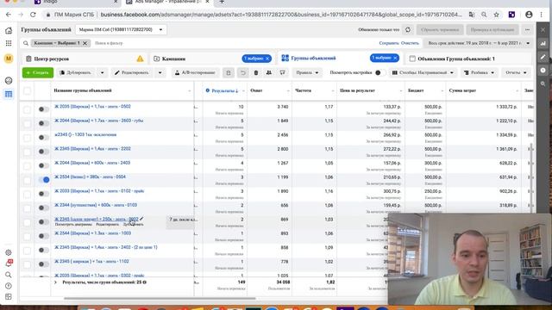Click the A/B-тестирование button
The width and height of the screenshot is (552, 310).
195,72
